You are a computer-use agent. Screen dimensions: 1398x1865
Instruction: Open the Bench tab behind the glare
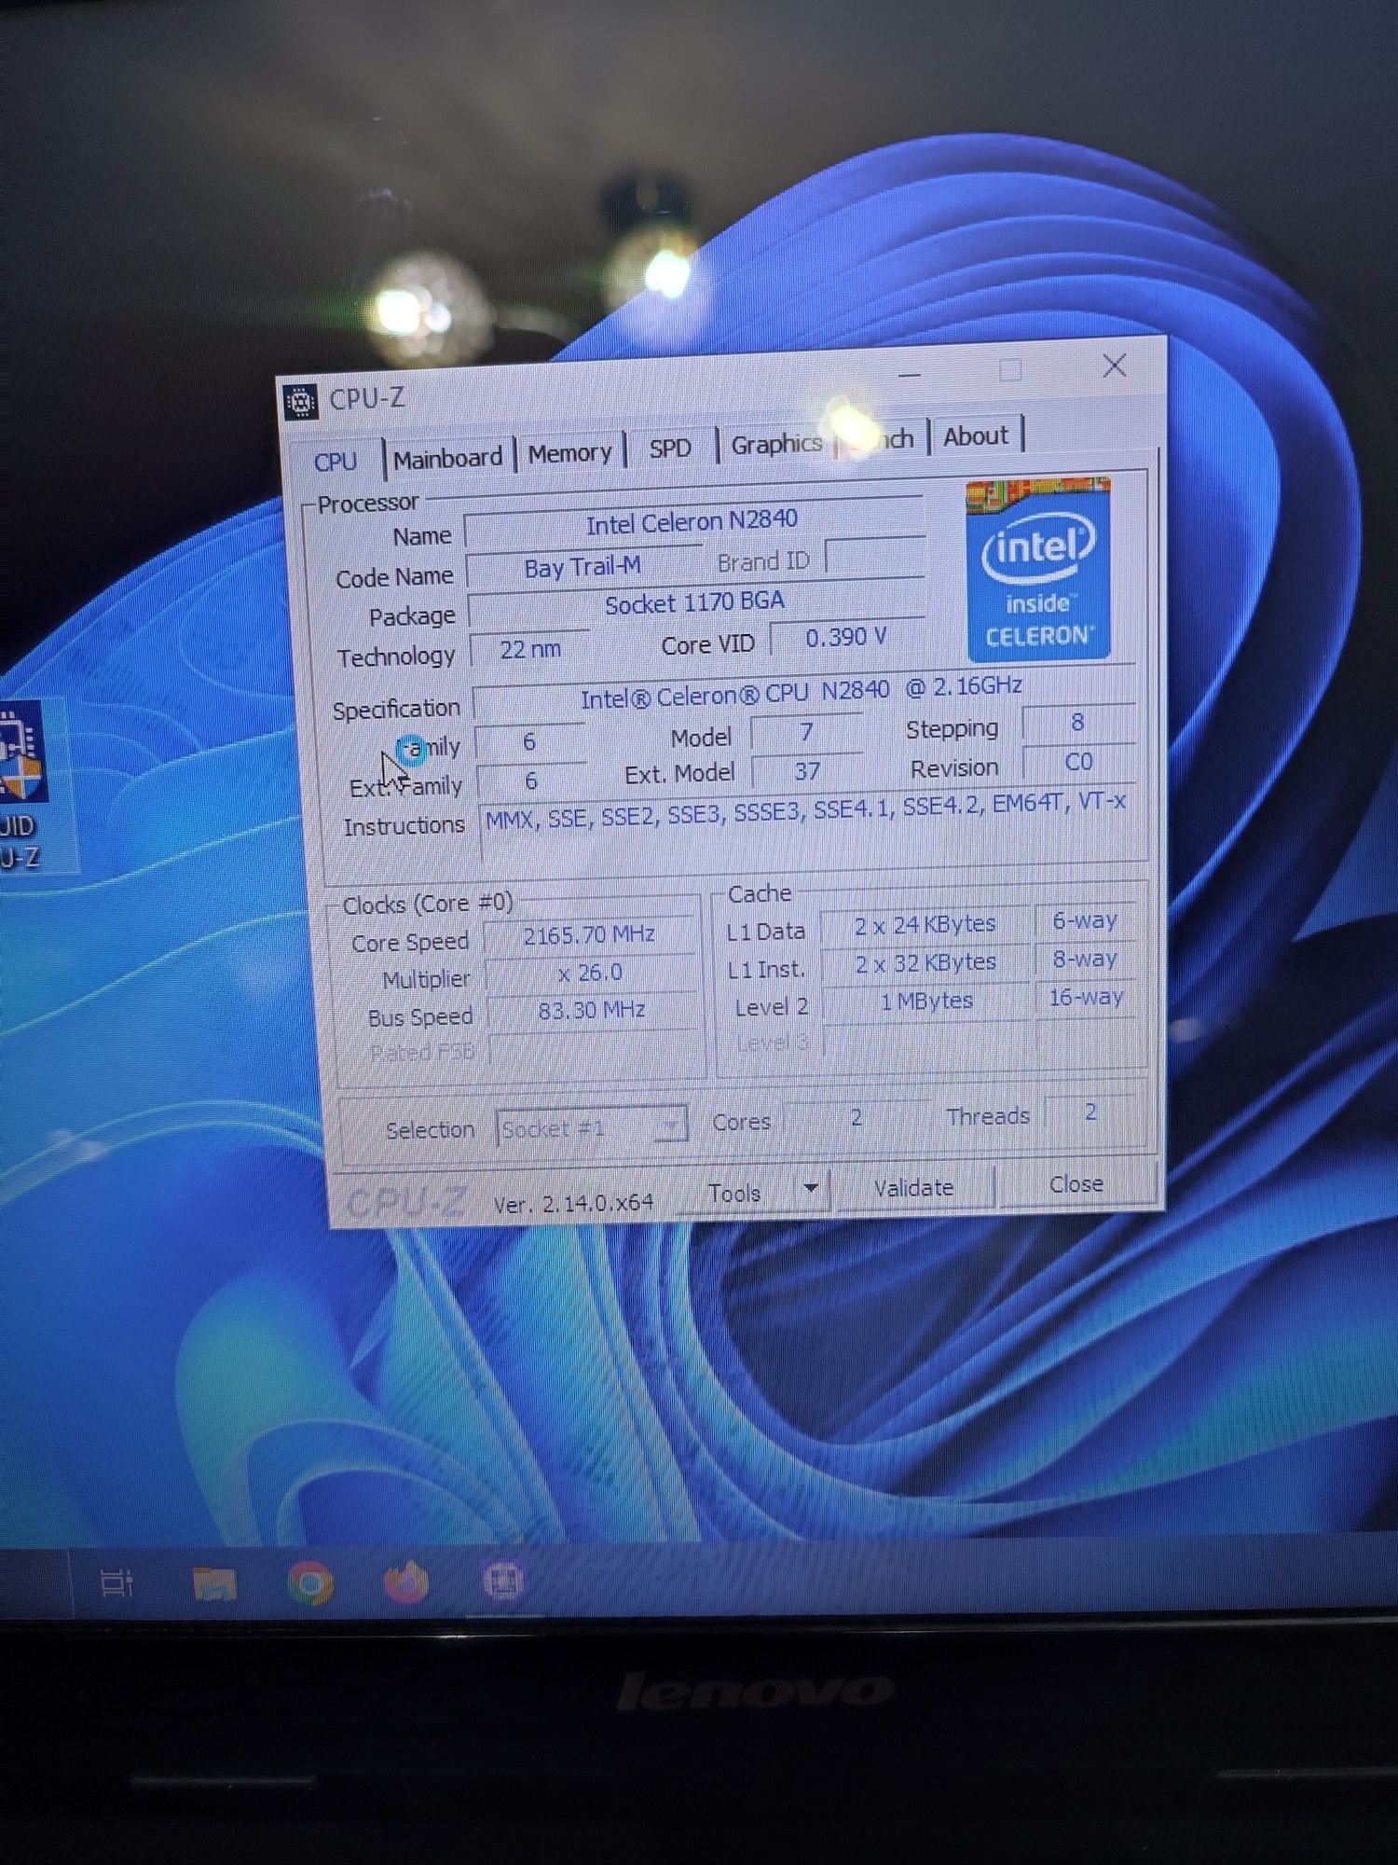[x=882, y=439]
